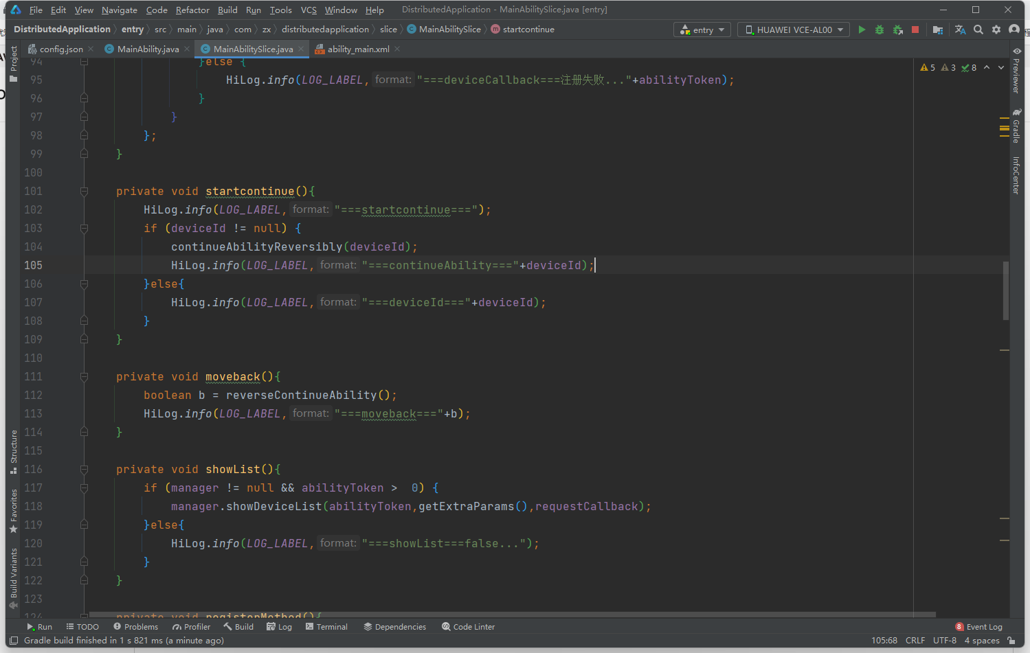The height and width of the screenshot is (653, 1030).
Task: Open the Code Linter tool window
Action: 469,627
